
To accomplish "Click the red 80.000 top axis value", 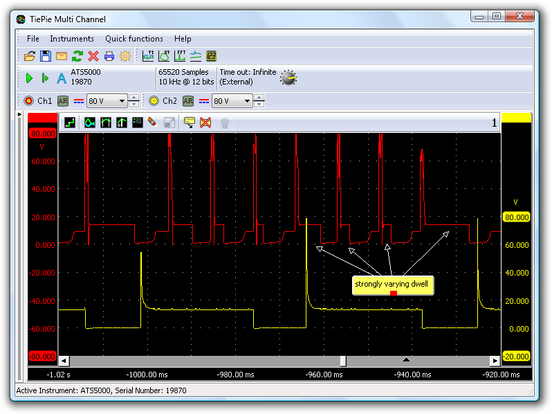I will [43, 134].
